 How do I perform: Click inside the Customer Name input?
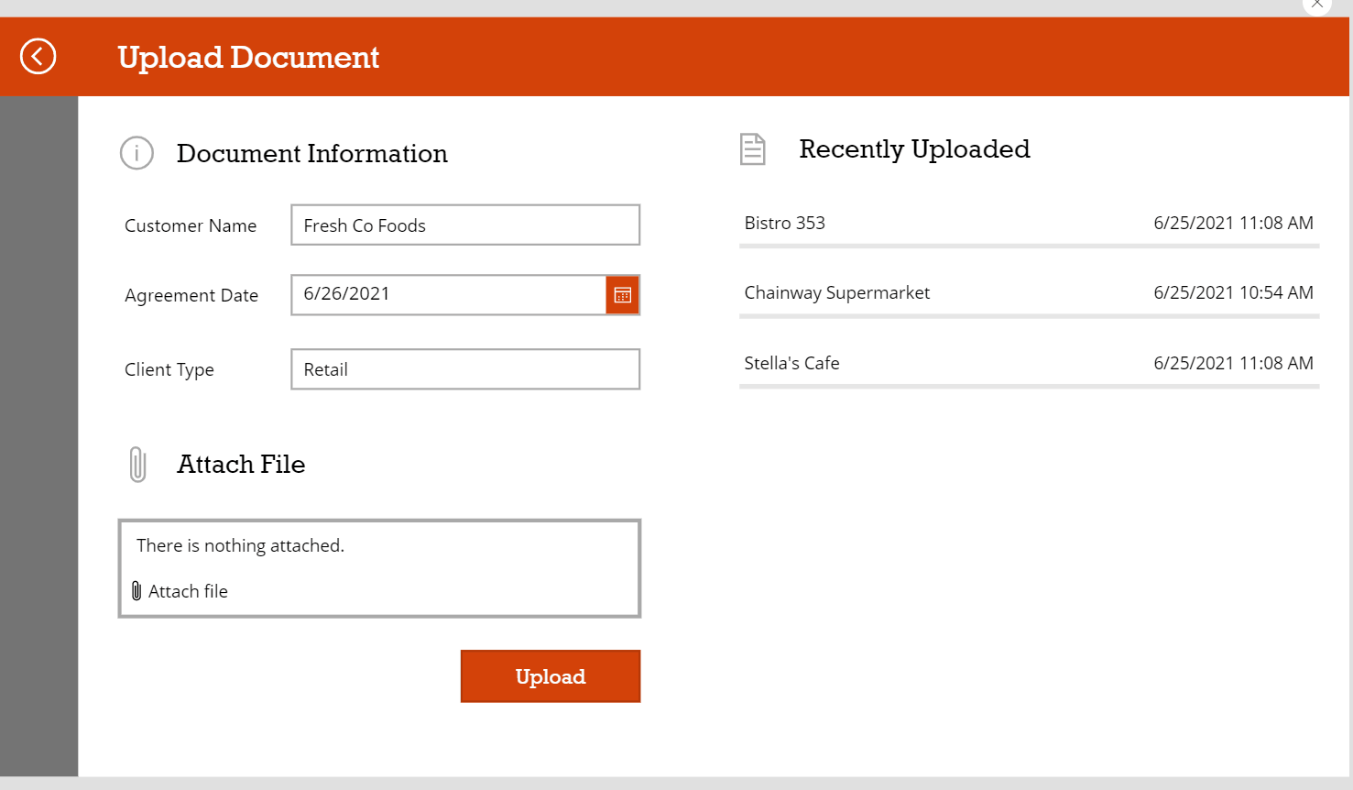coord(464,225)
